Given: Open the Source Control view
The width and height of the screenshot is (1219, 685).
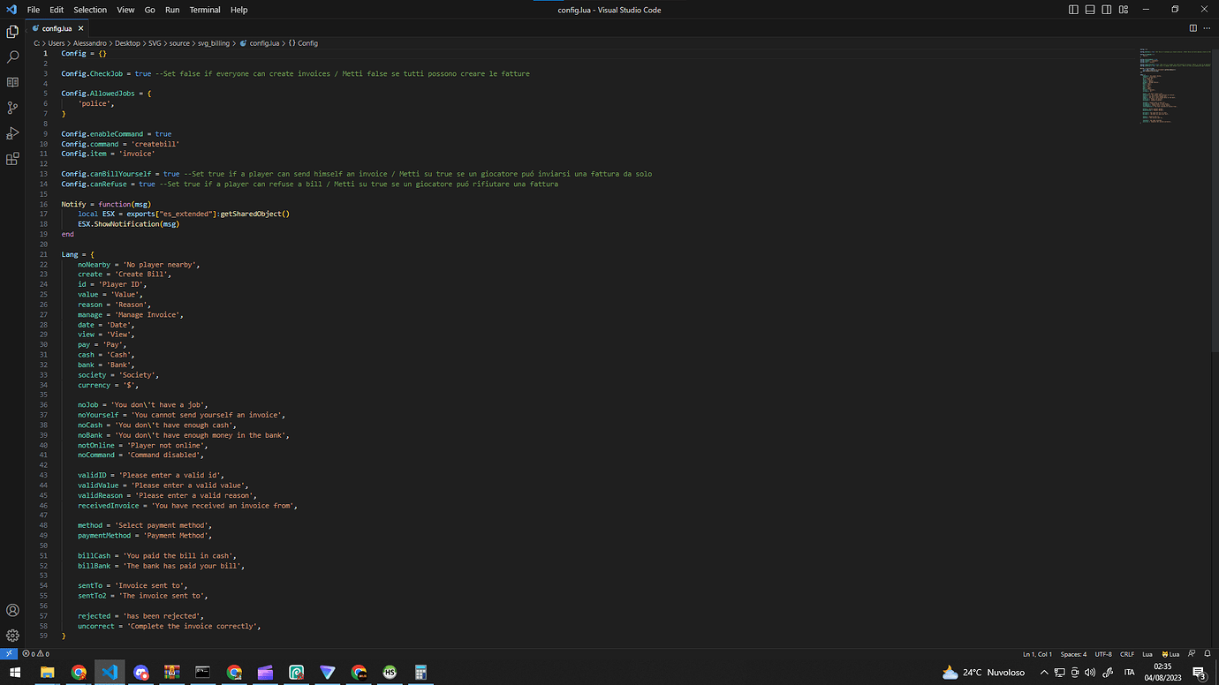Looking at the screenshot, I should coord(12,107).
